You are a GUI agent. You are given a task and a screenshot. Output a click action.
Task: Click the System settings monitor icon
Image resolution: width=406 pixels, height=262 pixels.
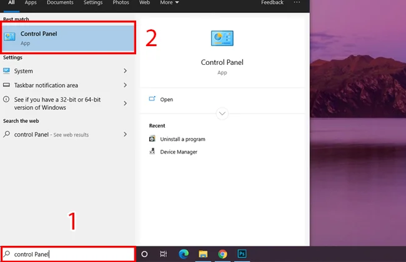click(6, 70)
